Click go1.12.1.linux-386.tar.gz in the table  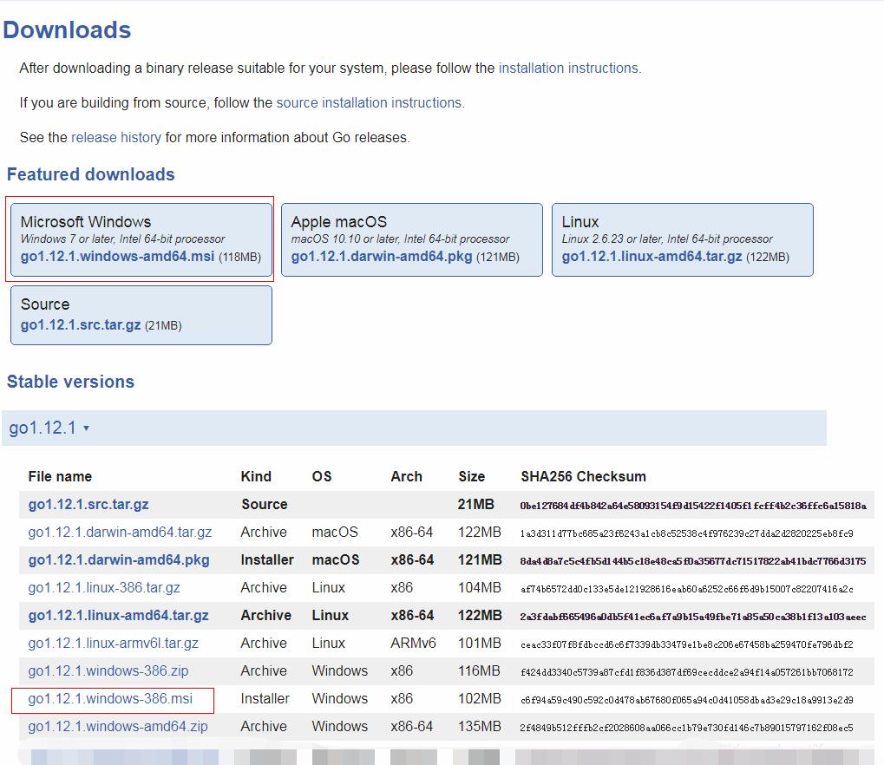(104, 587)
